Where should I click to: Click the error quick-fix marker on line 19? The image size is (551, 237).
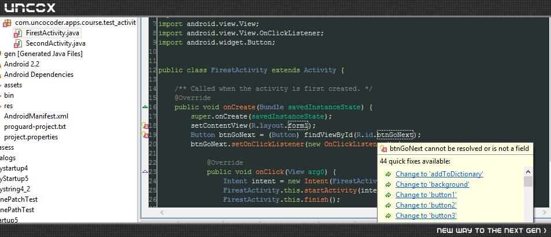(x=145, y=135)
